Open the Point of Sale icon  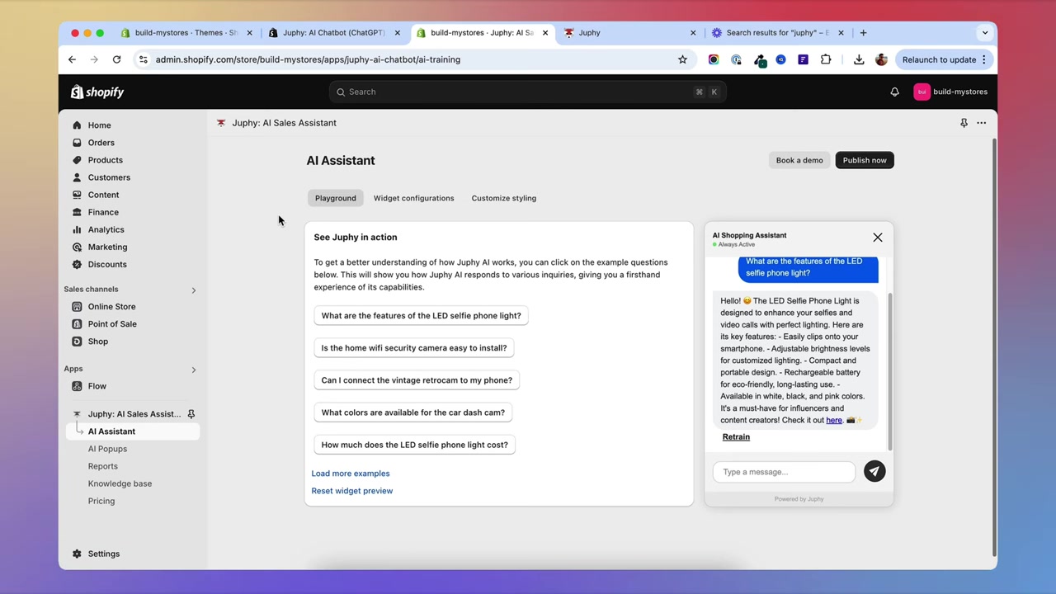tap(77, 324)
